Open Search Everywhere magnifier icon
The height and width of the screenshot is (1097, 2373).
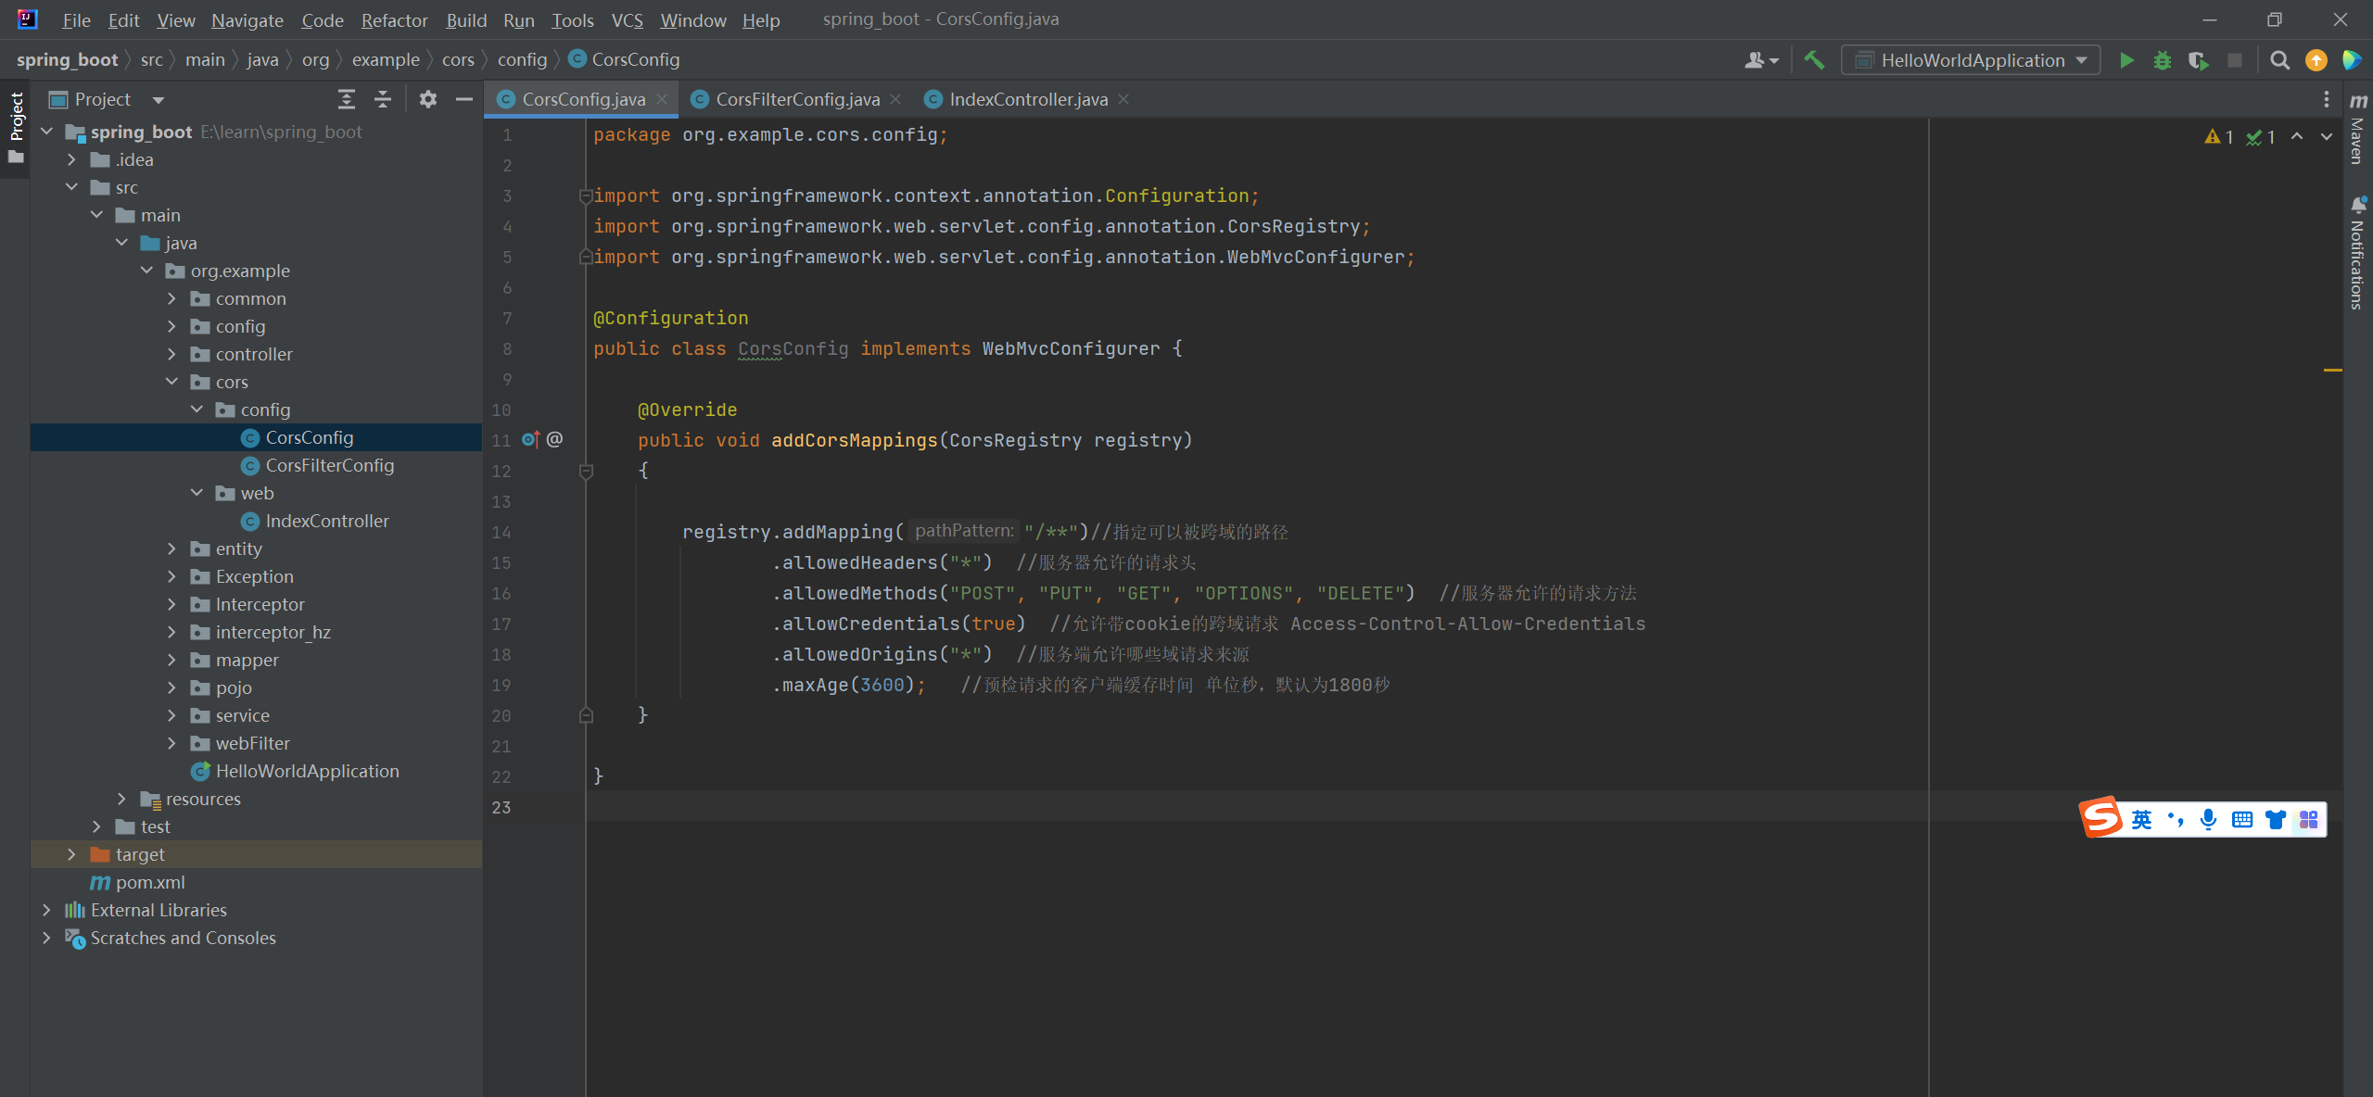[2279, 60]
